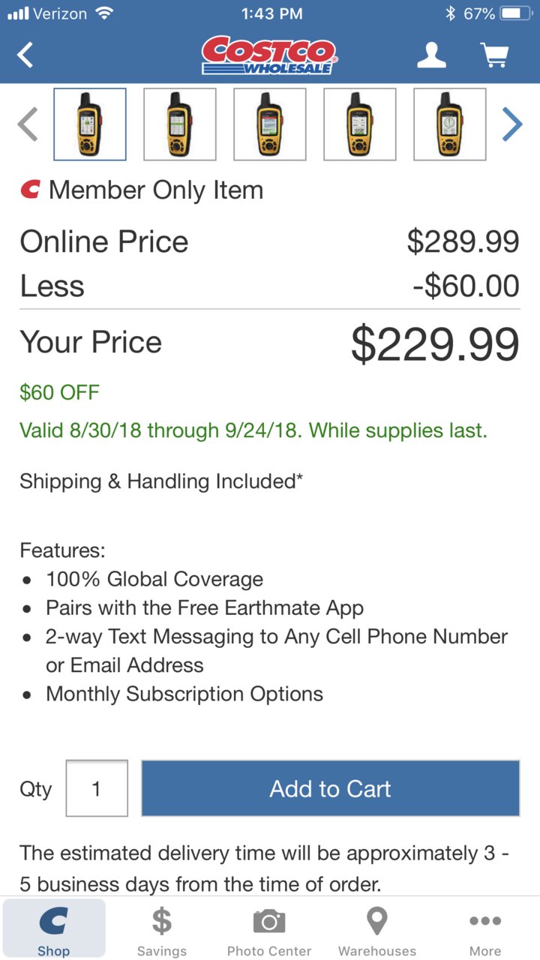Open the More tab
The width and height of the screenshot is (540, 960).
[x=485, y=929]
